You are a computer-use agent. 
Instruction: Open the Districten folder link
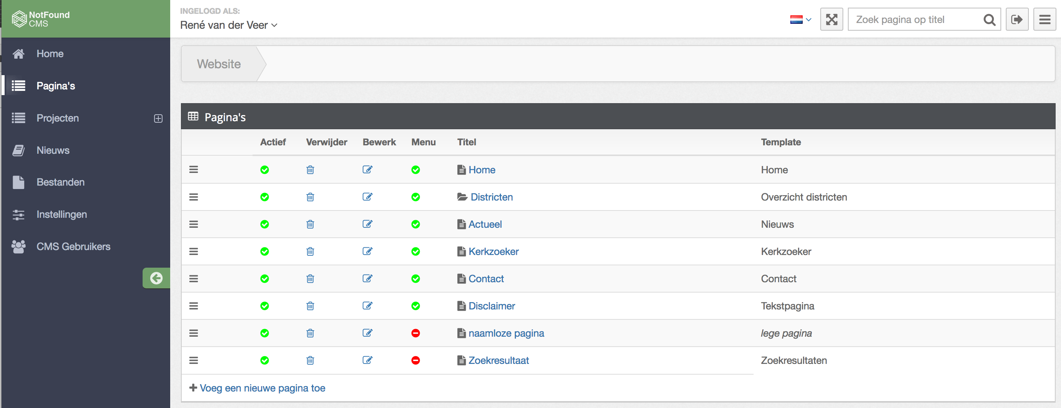pyautogui.click(x=491, y=197)
